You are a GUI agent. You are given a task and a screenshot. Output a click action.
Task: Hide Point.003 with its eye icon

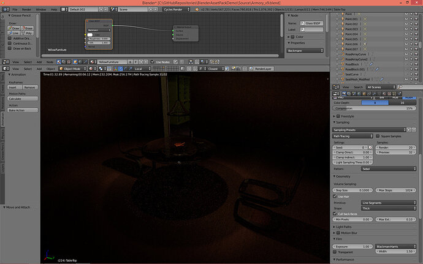406,29
